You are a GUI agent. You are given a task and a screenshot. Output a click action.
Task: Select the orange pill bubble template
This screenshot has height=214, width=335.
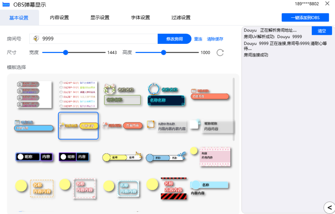click(210, 94)
